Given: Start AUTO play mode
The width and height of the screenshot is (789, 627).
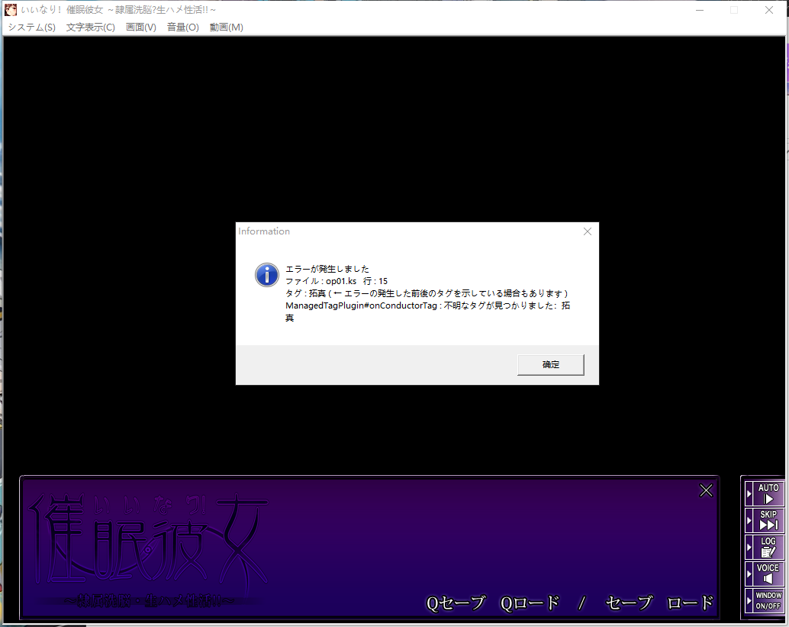Looking at the screenshot, I should pos(768,493).
